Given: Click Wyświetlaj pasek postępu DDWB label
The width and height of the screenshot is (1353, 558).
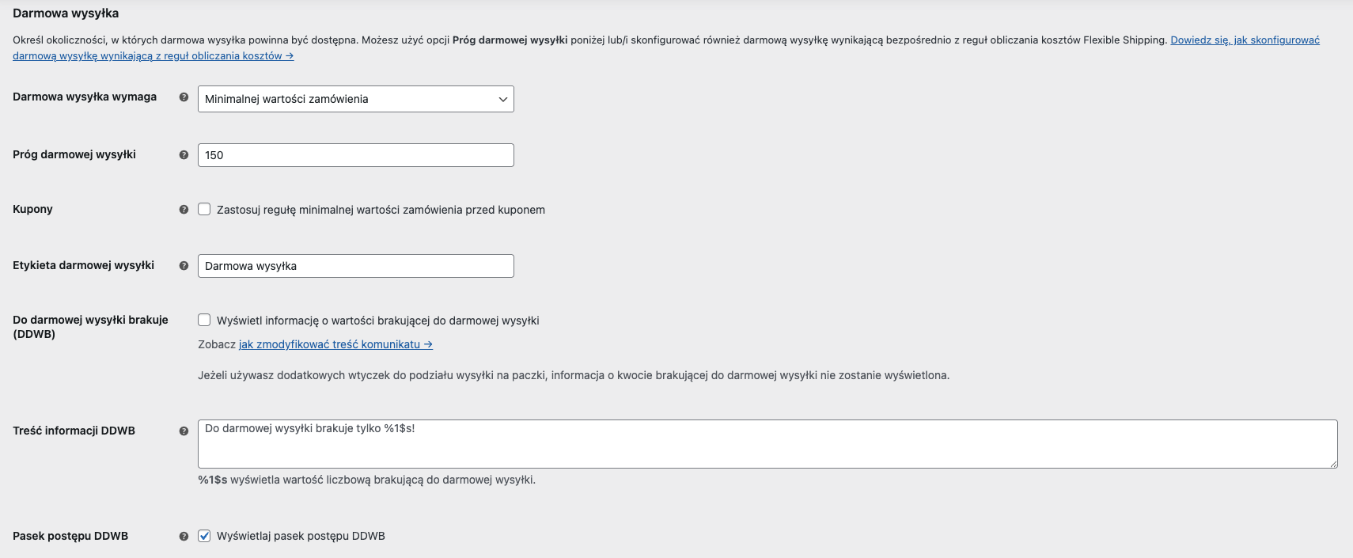Looking at the screenshot, I should click(x=301, y=536).
